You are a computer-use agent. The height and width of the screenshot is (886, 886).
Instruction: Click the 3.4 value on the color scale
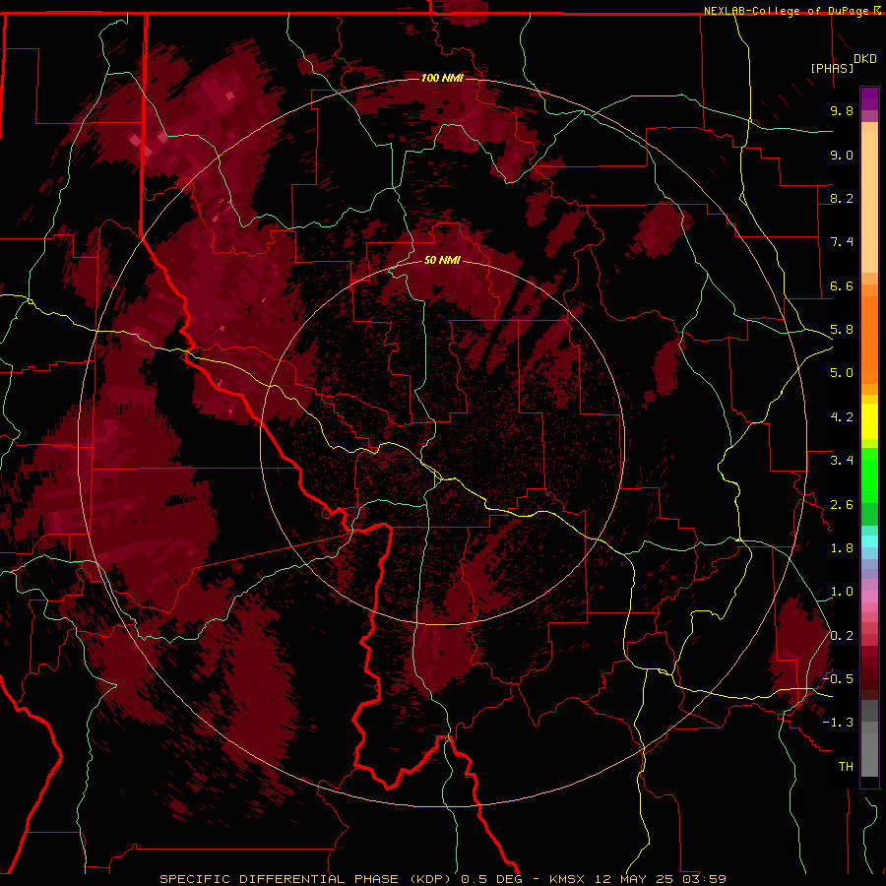point(842,461)
